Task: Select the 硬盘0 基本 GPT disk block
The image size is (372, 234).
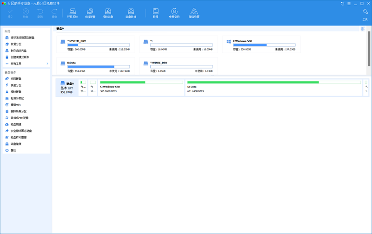Action: click(x=66, y=87)
